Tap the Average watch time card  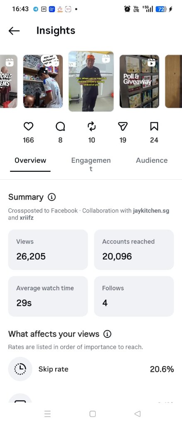pyautogui.click(x=48, y=296)
